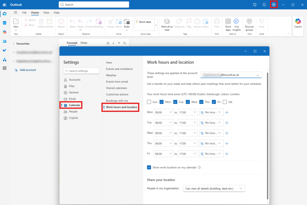
Task: Open the People in my organisation sharing dropdown
Action: [214, 188]
